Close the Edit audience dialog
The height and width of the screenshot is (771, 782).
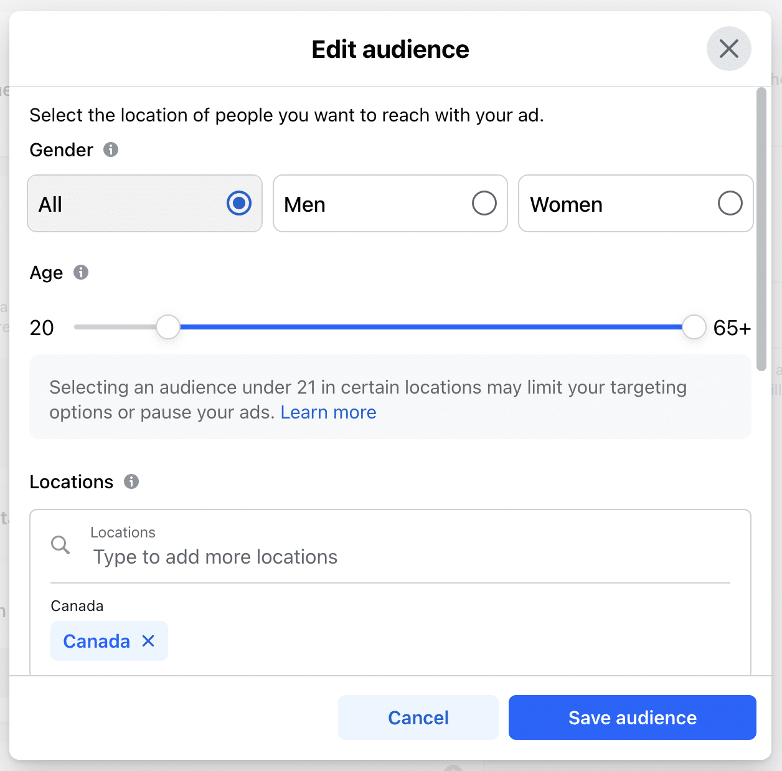728,49
